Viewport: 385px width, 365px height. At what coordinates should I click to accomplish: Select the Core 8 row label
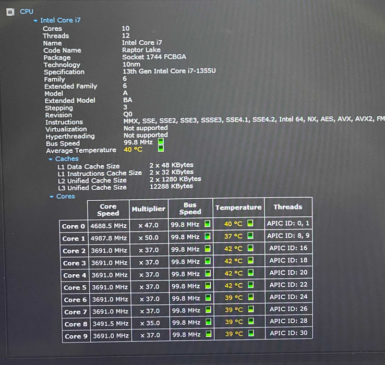(x=76, y=324)
